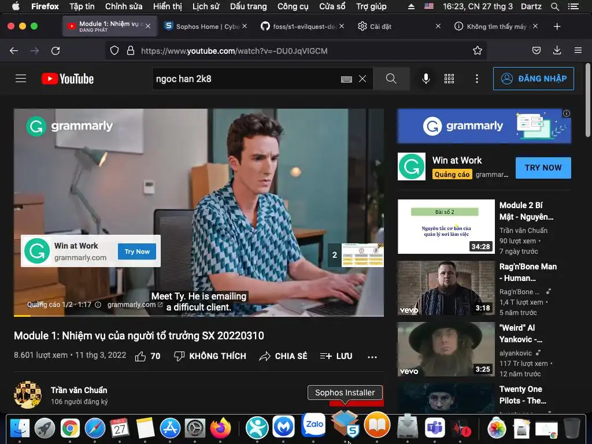Viewport: 592px width, 444px height.
Task: Open System Preferences from the Dock
Action: coord(195,428)
